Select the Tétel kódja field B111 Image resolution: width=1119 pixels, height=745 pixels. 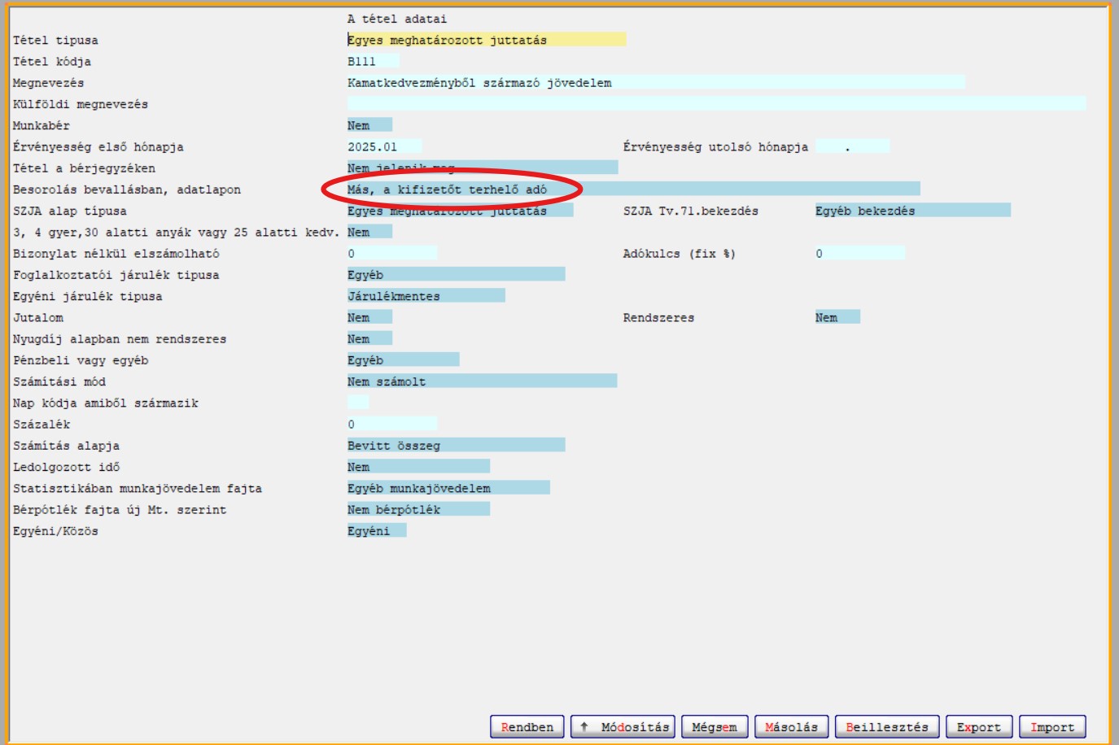coord(372,61)
